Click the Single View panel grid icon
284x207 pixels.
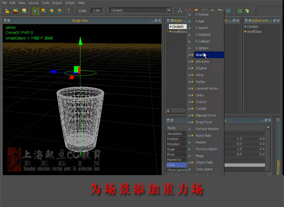point(9,20)
